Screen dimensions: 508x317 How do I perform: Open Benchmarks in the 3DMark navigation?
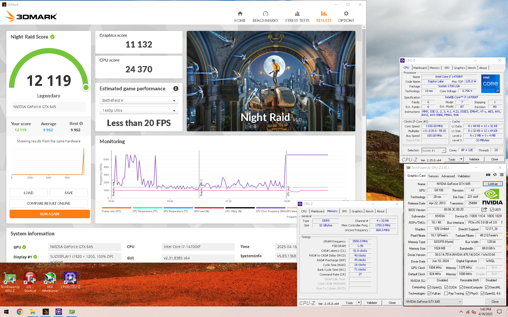pyautogui.click(x=265, y=17)
